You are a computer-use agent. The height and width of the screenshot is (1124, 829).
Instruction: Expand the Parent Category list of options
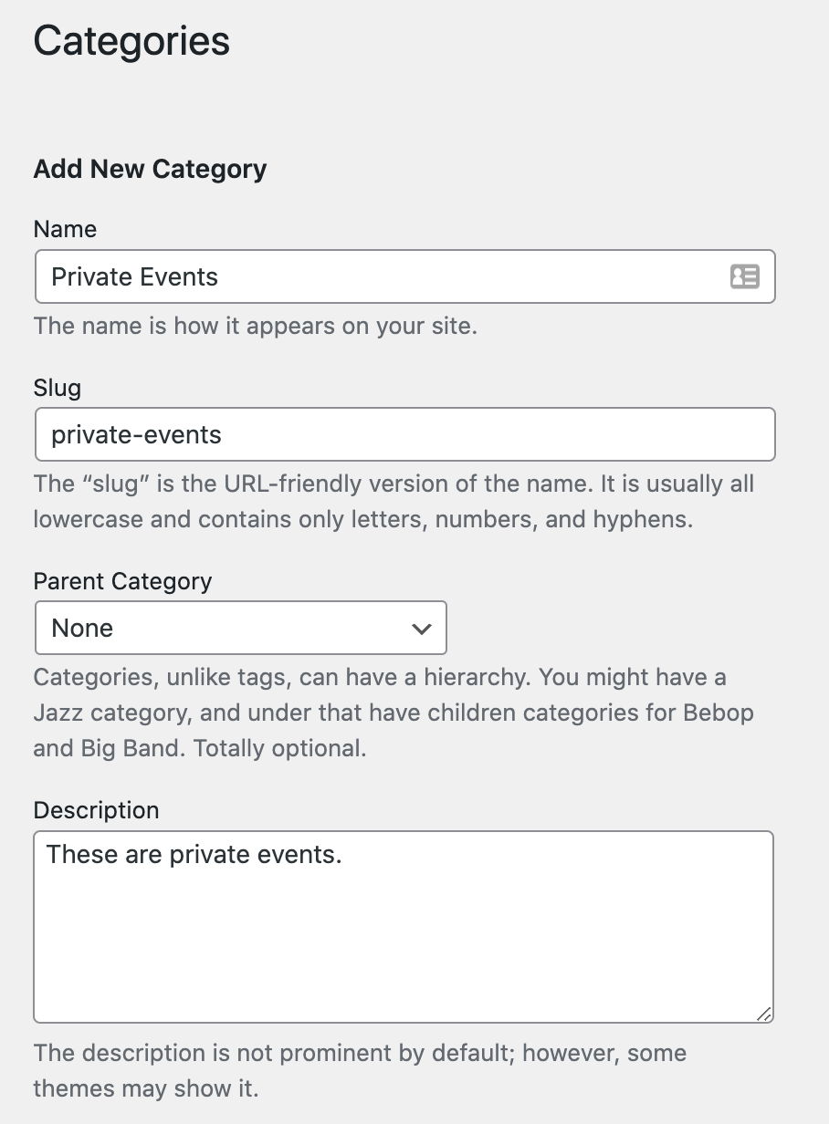(240, 628)
